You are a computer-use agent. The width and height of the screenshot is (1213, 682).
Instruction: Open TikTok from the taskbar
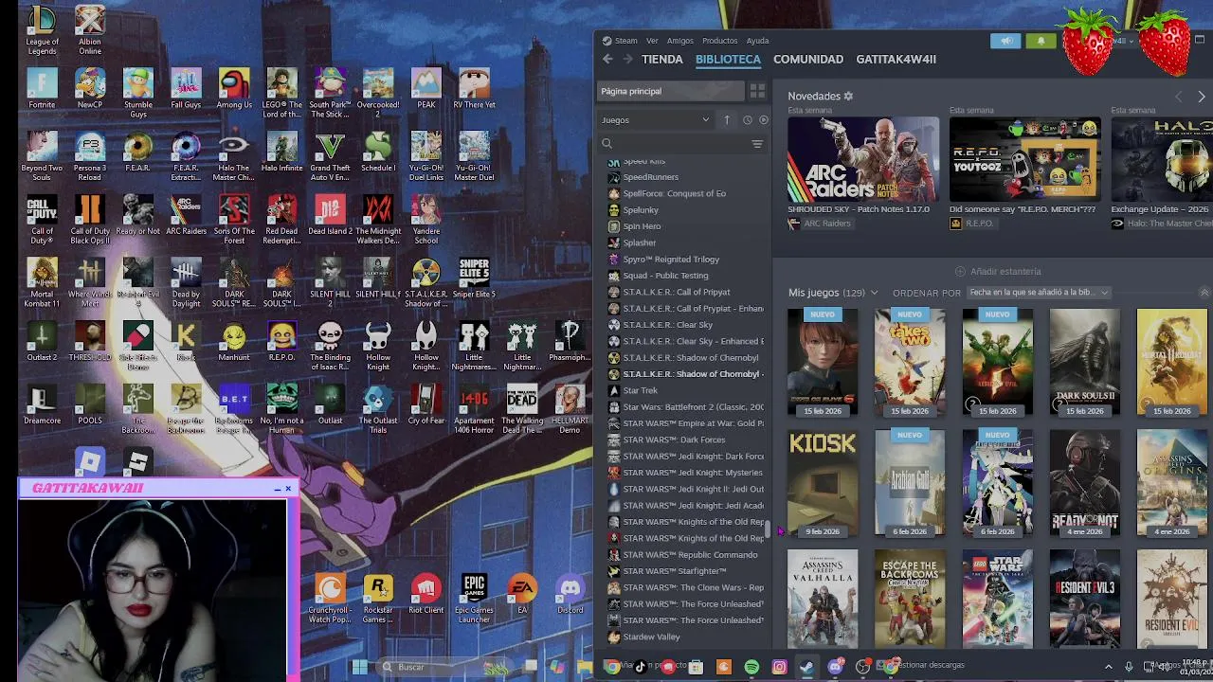pyautogui.click(x=641, y=667)
